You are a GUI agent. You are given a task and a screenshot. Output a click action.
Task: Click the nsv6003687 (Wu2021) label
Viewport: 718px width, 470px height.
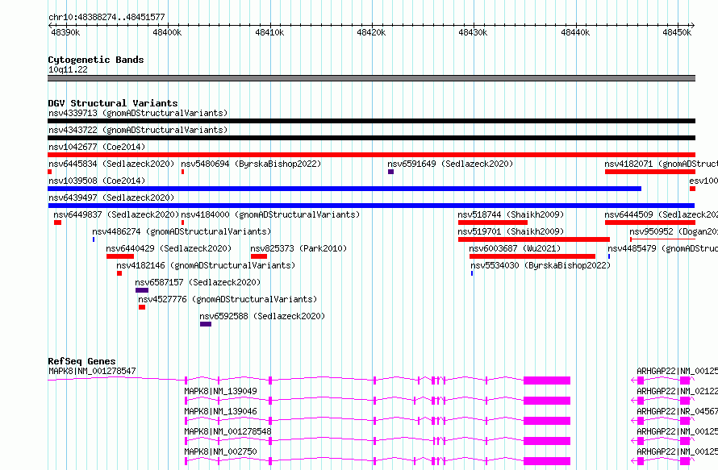coord(515,248)
